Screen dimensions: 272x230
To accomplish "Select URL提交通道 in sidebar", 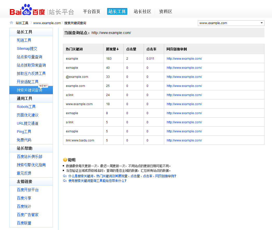I will [x=27, y=123].
